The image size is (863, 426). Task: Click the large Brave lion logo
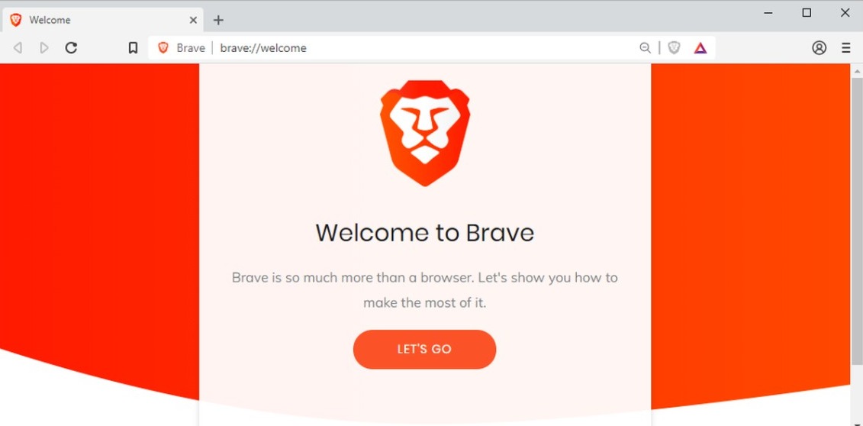pyautogui.click(x=425, y=133)
